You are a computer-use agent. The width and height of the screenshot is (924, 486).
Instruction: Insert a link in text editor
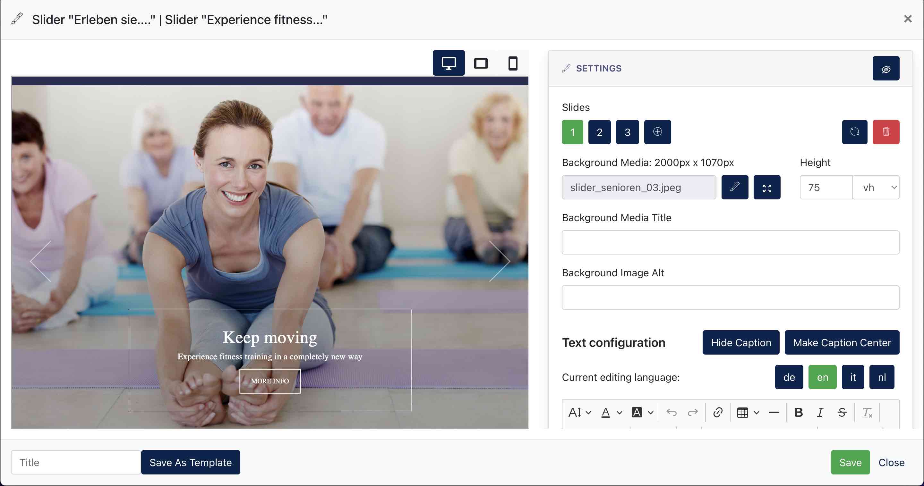click(x=717, y=412)
